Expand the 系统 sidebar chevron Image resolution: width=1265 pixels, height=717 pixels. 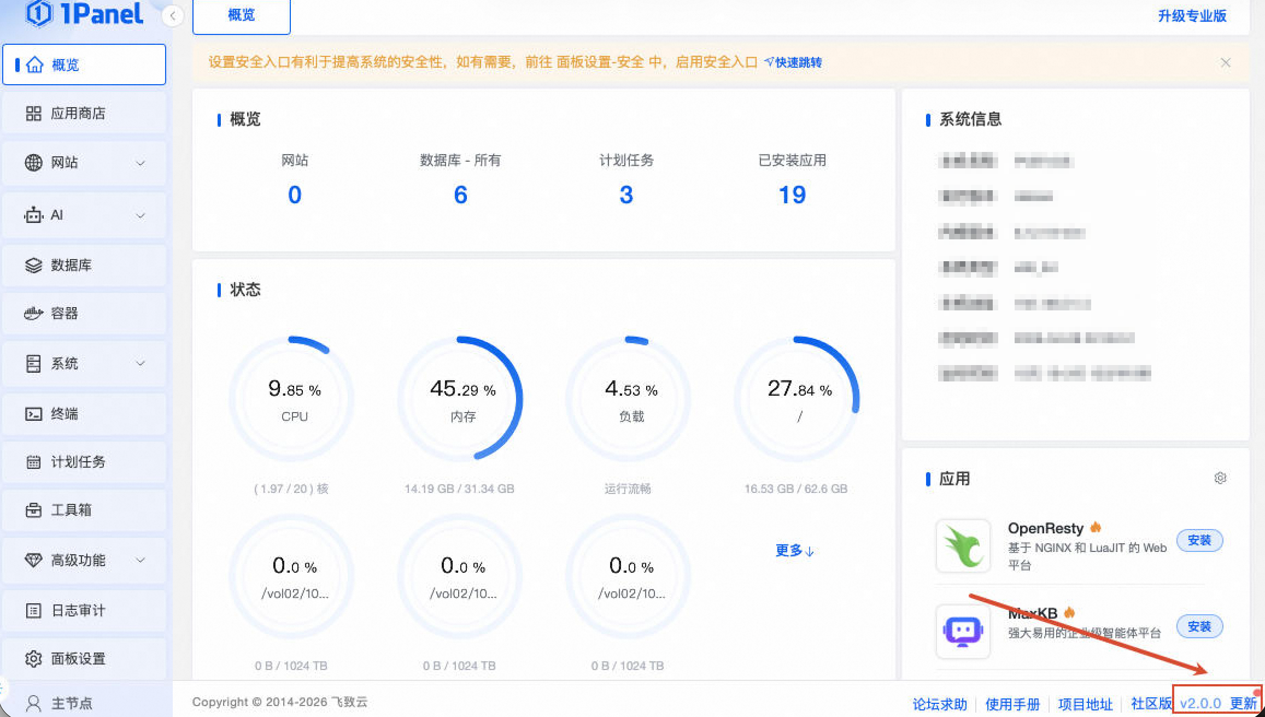coord(140,363)
